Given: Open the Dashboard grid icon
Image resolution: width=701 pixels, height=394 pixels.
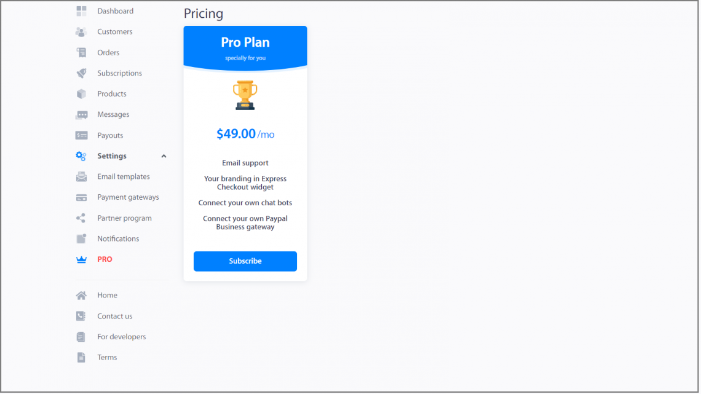Looking at the screenshot, I should tap(81, 10).
